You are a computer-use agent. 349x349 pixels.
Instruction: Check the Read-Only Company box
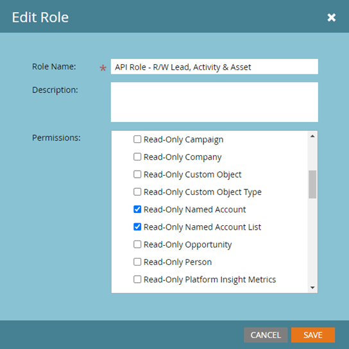click(x=137, y=157)
